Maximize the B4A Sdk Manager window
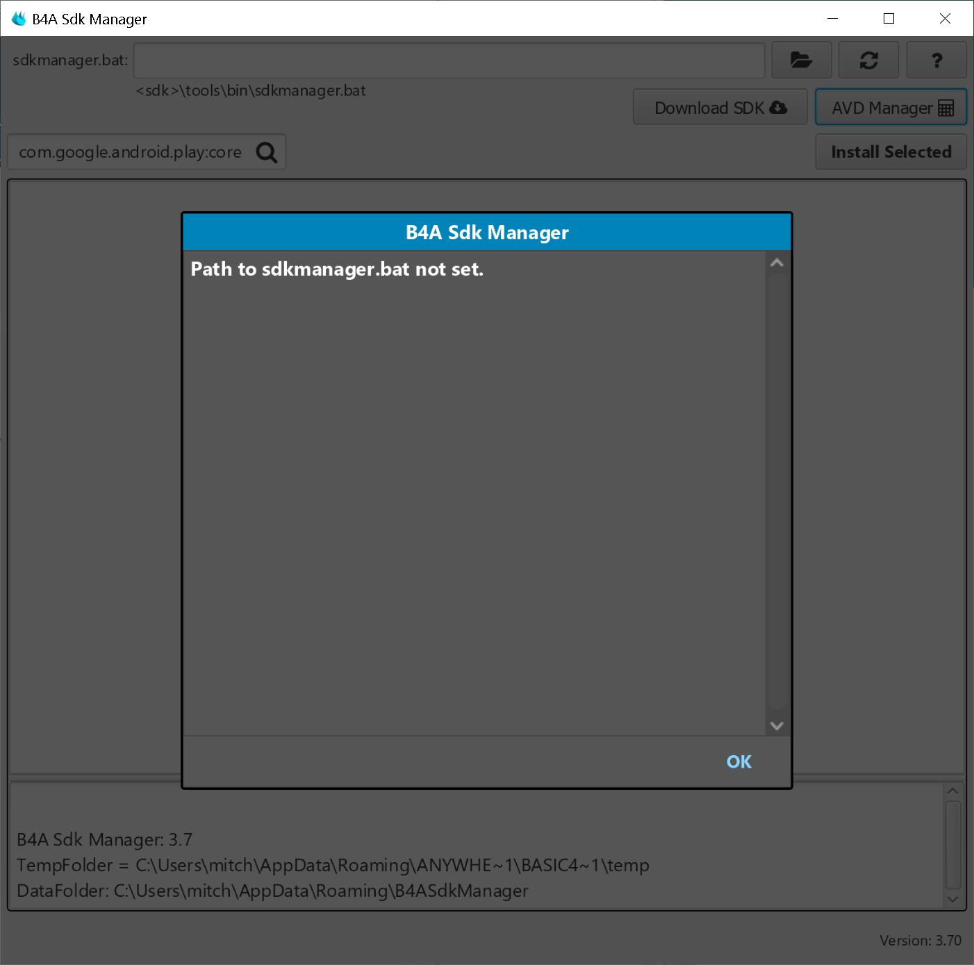 coord(889,19)
